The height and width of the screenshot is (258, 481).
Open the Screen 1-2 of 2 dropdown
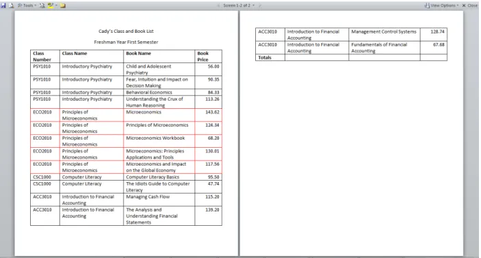coord(239,5)
